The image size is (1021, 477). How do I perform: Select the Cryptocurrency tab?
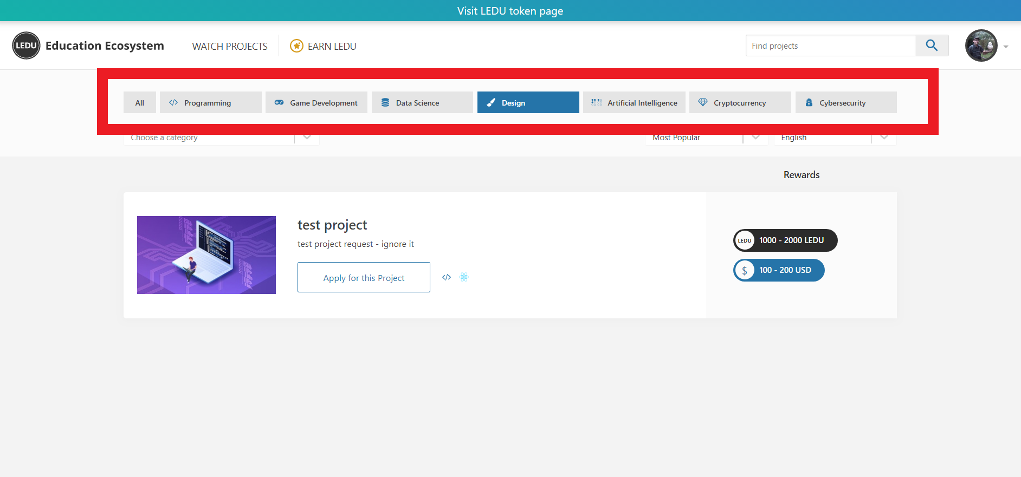[x=740, y=102]
